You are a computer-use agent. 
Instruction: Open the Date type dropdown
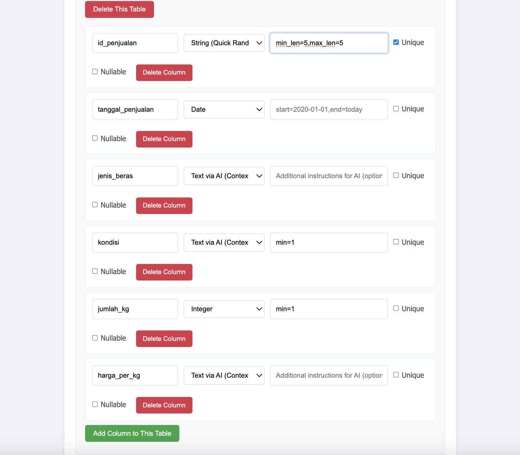224,109
